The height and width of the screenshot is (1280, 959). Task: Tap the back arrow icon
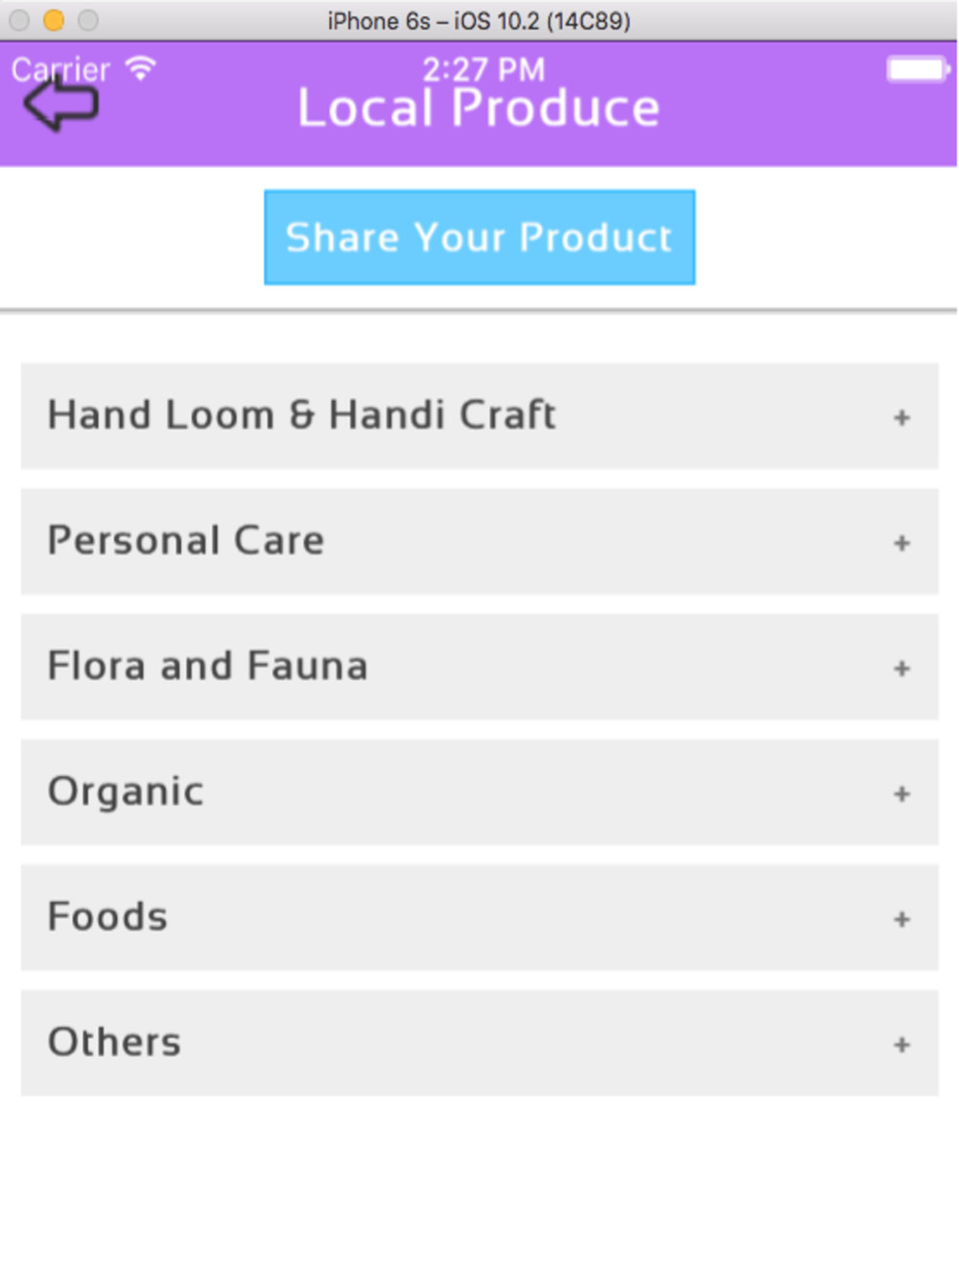coord(61,104)
